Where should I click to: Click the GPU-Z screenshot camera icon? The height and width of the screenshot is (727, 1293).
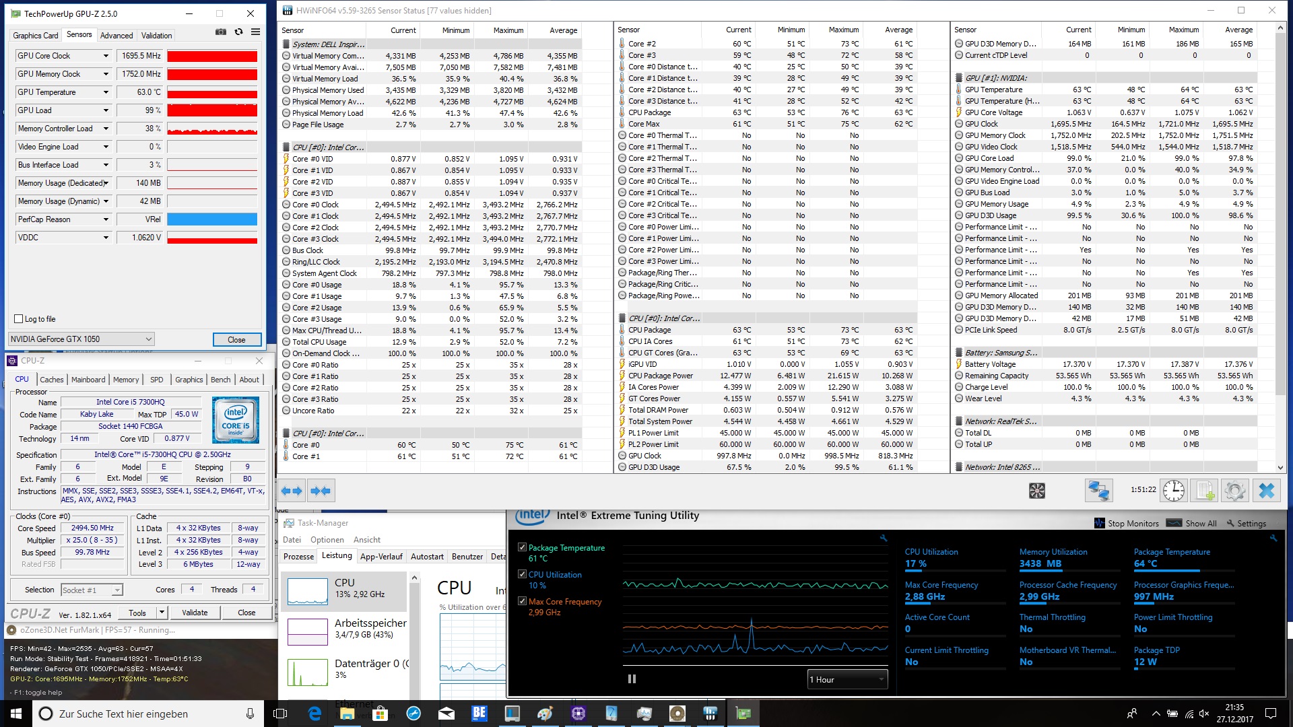[221, 32]
